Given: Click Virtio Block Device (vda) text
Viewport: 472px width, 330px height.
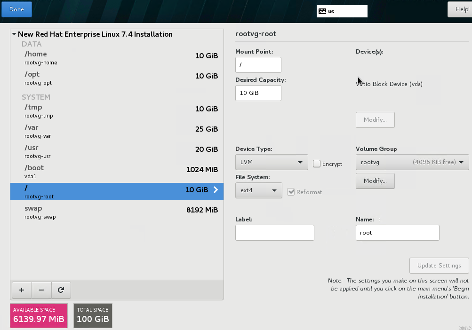Looking at the screenshot, I should (x=389, y=84).
